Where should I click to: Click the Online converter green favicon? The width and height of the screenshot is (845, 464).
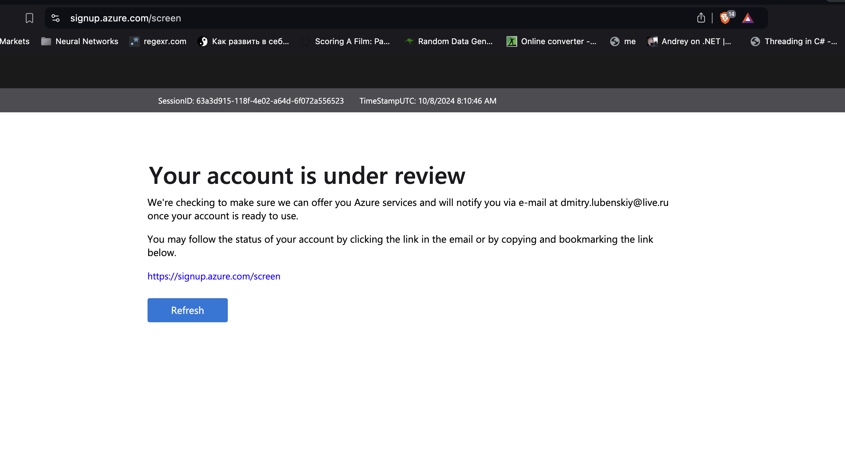(511, 41)
